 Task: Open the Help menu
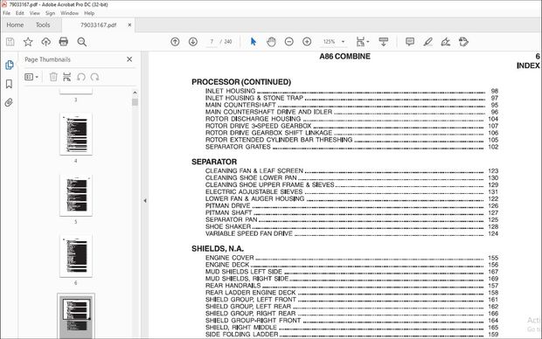[x=89, y=13]
